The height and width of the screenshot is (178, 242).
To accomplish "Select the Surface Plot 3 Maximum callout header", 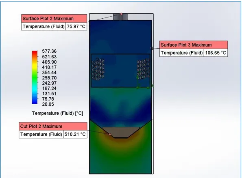I will (194, 45).
